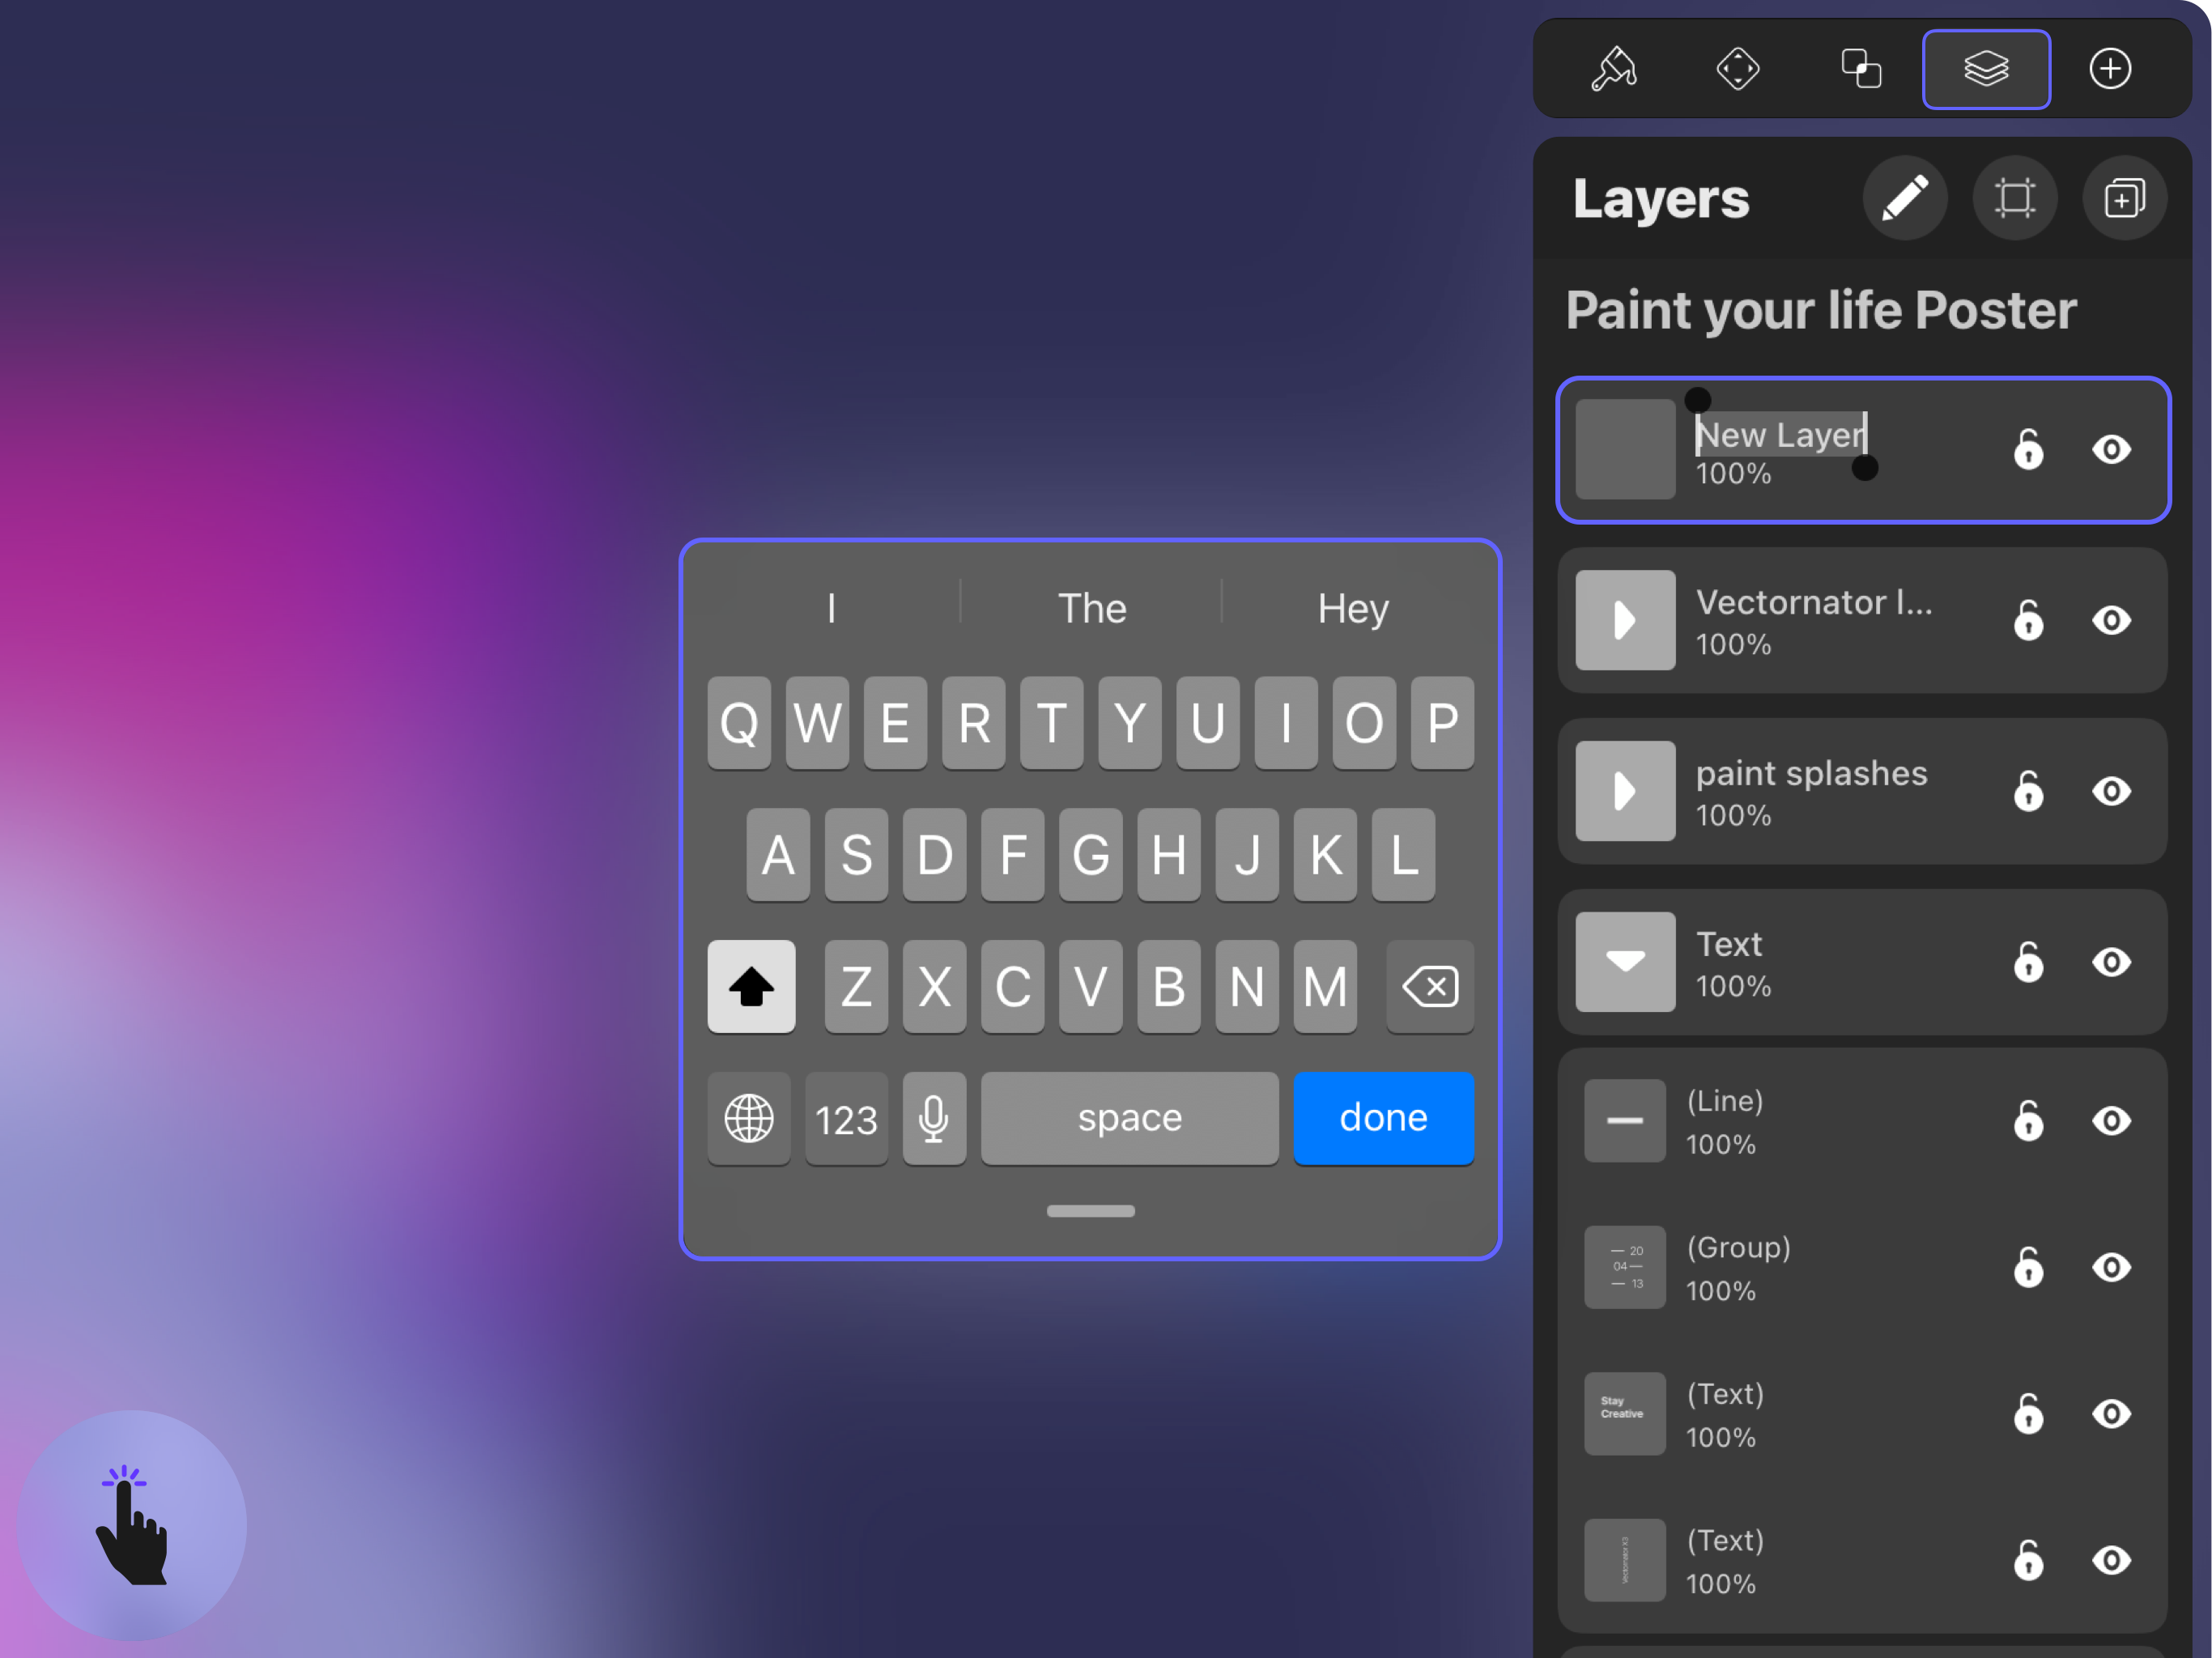Tap the artboard icon in Layers header
Image resolution: width=2212 pixels, height=1658 pixels.
[x=2015, y=198]
